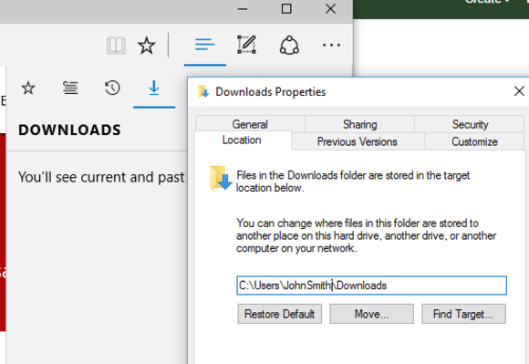This screenshot has height=364, width=529.
Task: Click the DOWNLOADS heading in Hub
Action: point(69,130)
